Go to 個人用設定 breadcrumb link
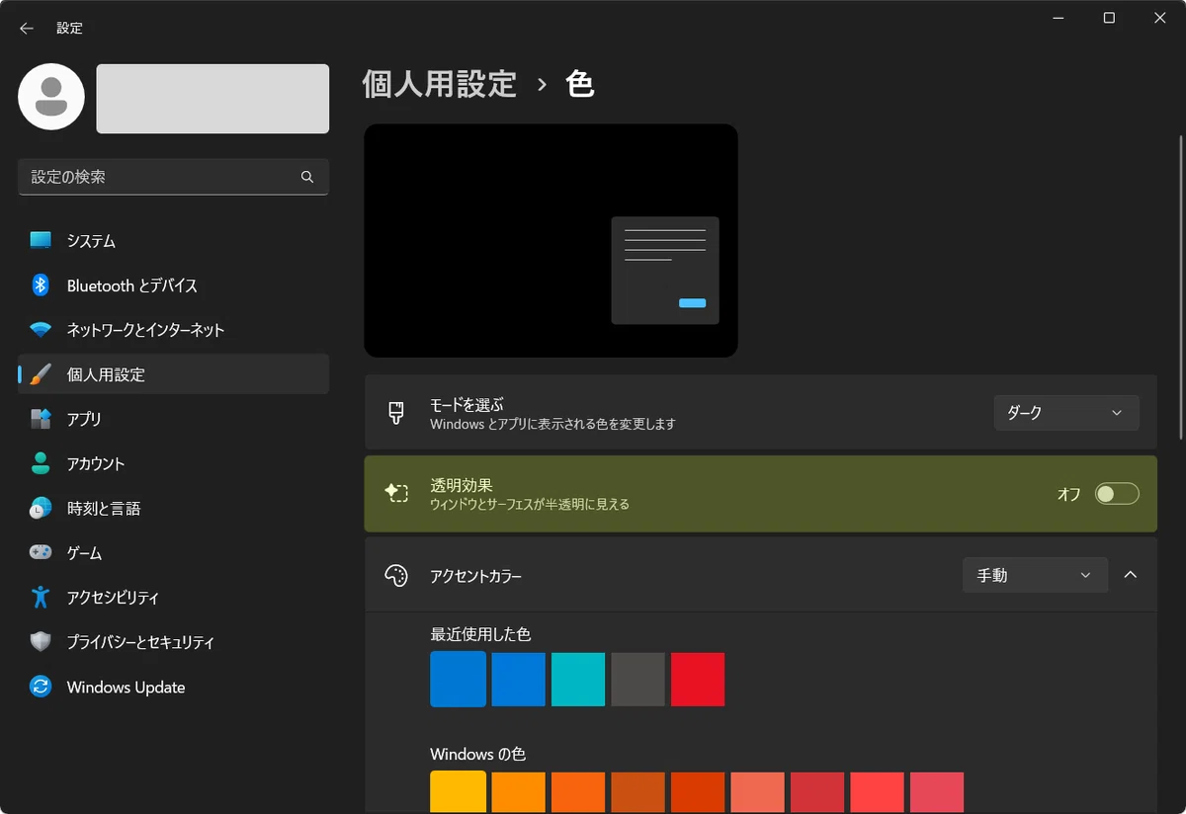The width and height of the screenshot is (1186, 814). pyautogui.click(x=440, y=84)
